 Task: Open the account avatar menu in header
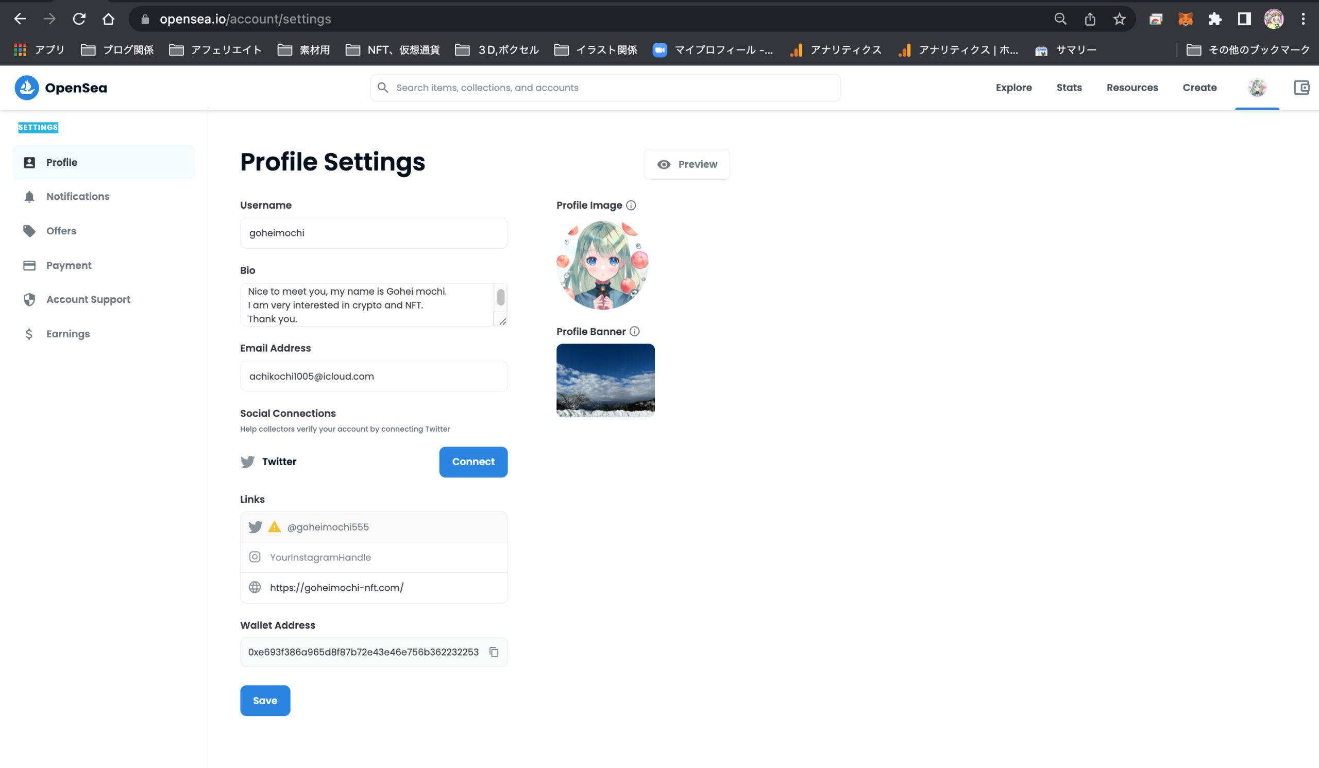(1257, 88)
